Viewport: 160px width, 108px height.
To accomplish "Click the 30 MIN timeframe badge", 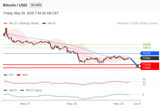I will pyautogui.click(x=36, y=5).
